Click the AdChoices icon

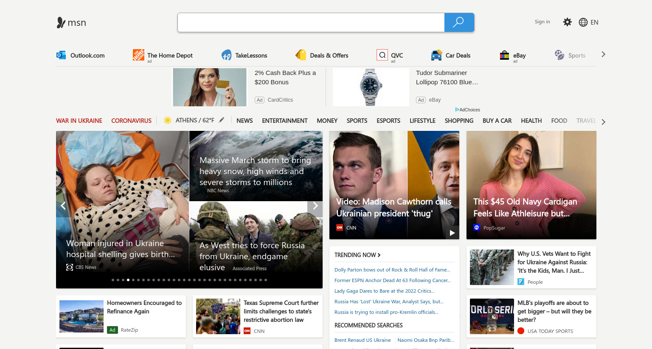coord(457,110)
